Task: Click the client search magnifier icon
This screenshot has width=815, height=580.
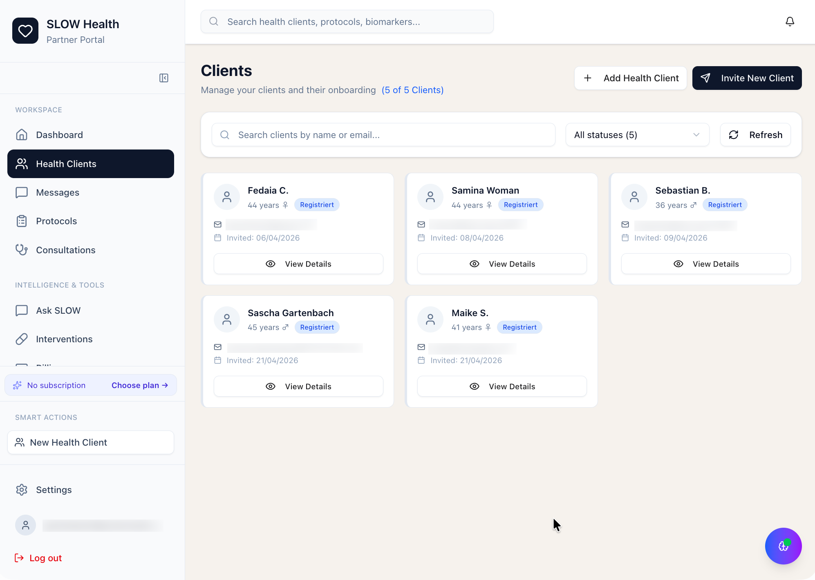Action: [x=225, y=135]
